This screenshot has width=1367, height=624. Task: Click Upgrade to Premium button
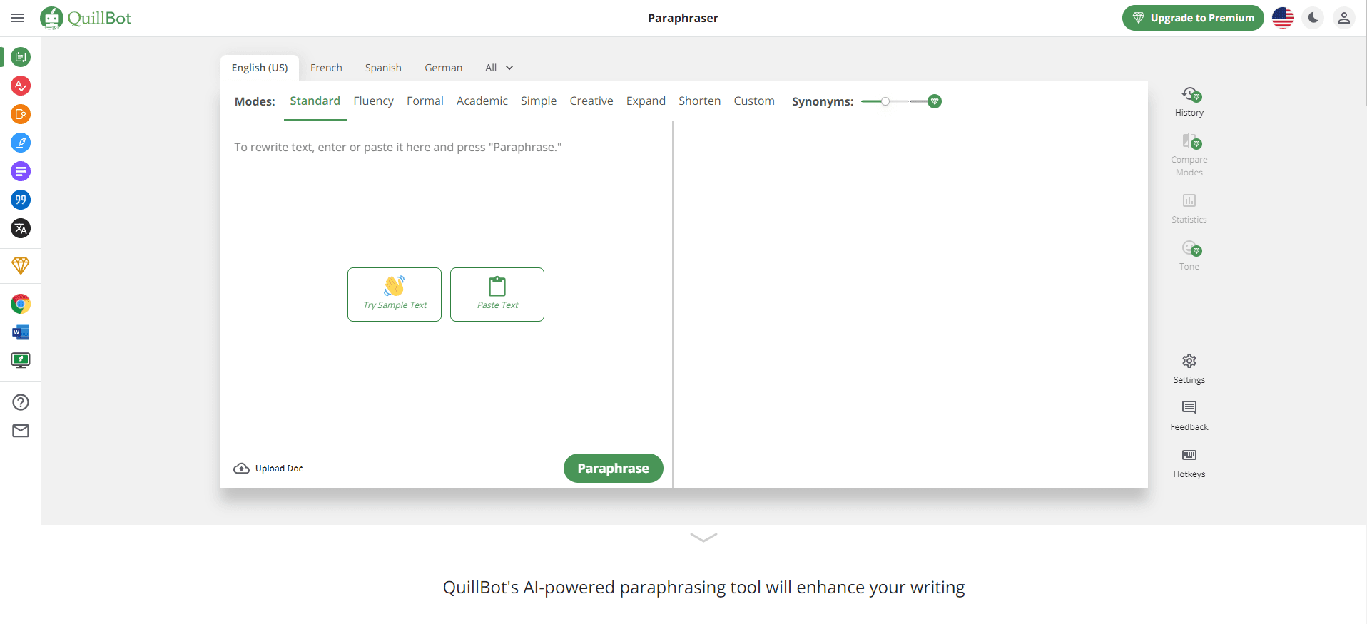click(1192, 18)
